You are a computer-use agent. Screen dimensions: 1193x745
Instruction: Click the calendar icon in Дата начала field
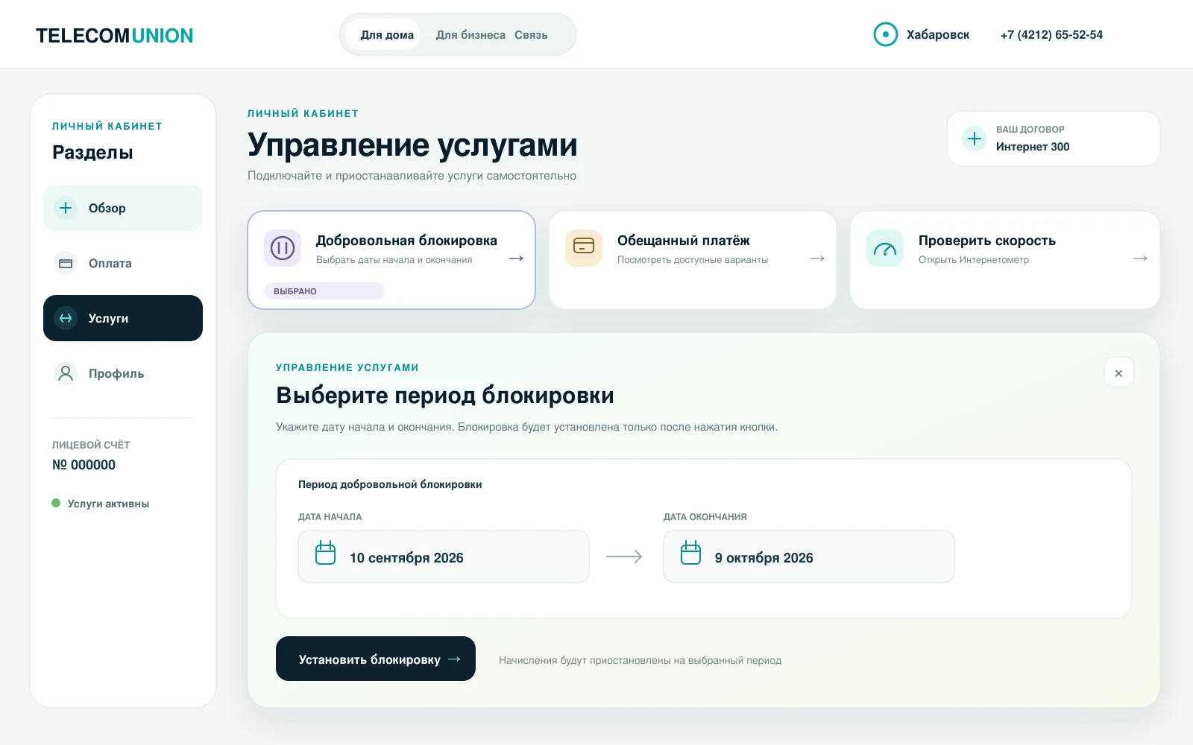tap(326, 554)
